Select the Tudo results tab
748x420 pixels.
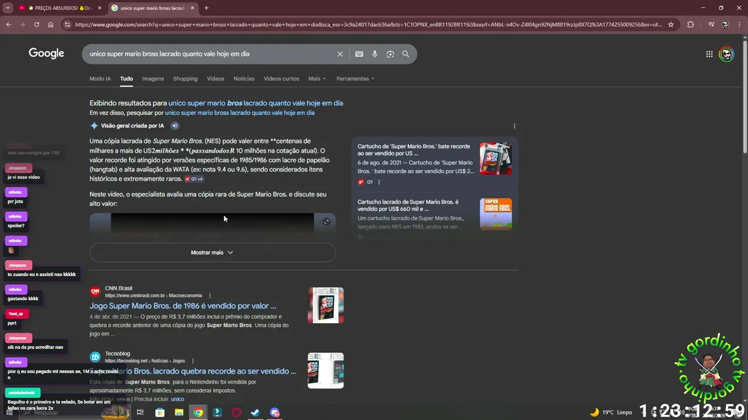tap(126, 79)
